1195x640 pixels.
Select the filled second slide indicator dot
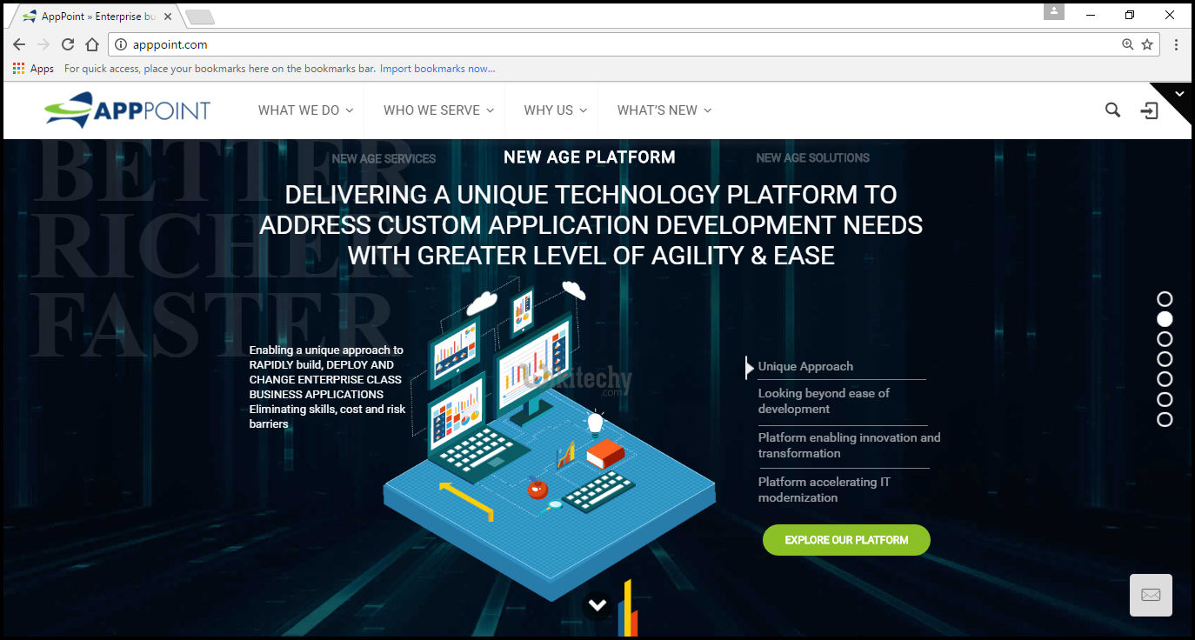(x=1165, y=319)
